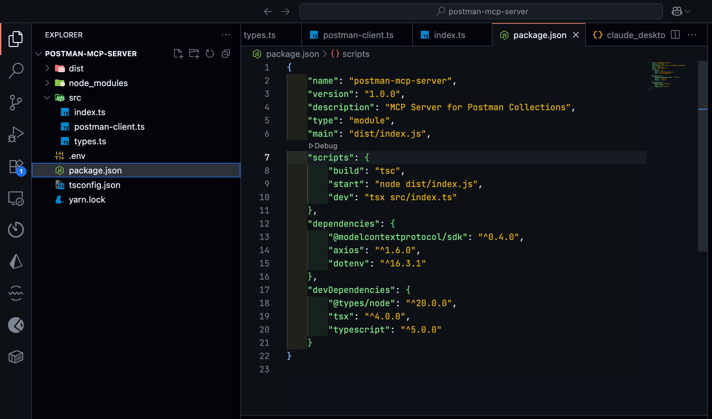Place cursor on "devDependencies" key
The width and height of the screenshot is (712, 419).
click(351, 290)
